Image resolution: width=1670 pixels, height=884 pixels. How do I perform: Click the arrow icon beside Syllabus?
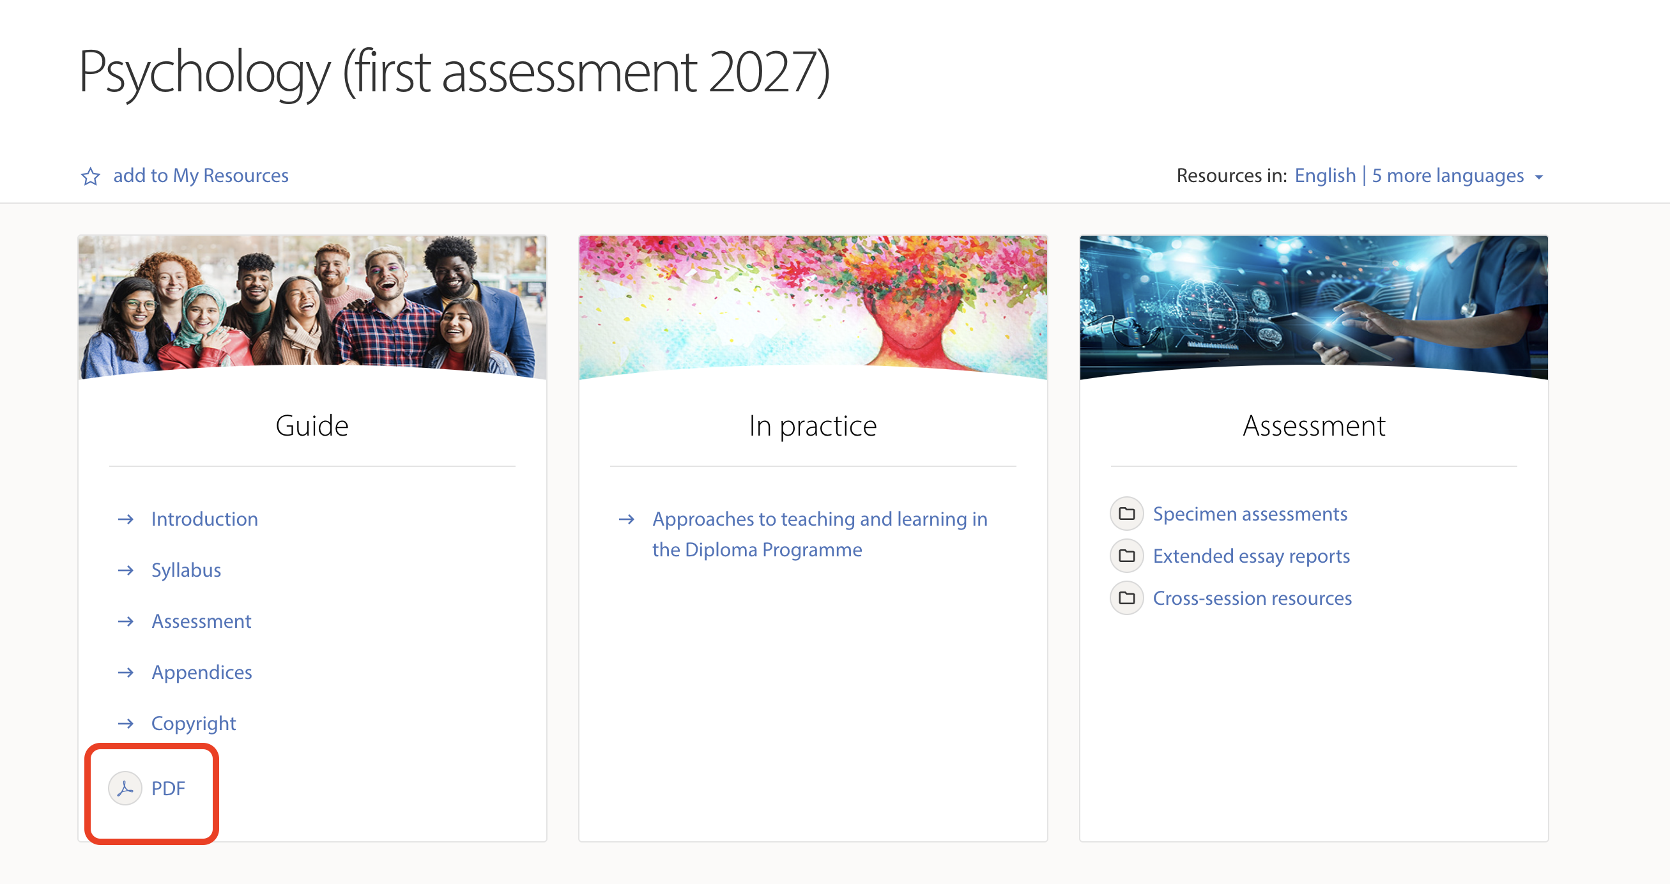coord(126,570)
